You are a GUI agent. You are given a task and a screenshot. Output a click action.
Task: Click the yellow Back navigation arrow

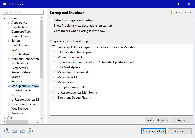[x=172, y=12]
